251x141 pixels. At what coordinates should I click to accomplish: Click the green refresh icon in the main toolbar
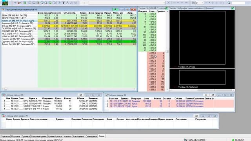click(25, 3)
